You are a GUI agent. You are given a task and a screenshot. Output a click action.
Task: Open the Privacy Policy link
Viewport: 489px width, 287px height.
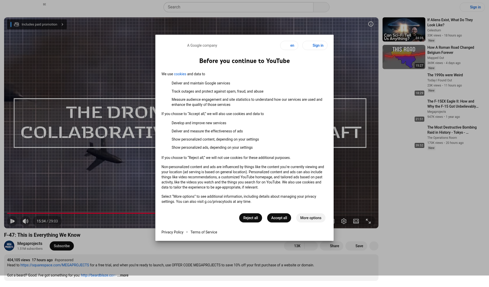point(172,232)
